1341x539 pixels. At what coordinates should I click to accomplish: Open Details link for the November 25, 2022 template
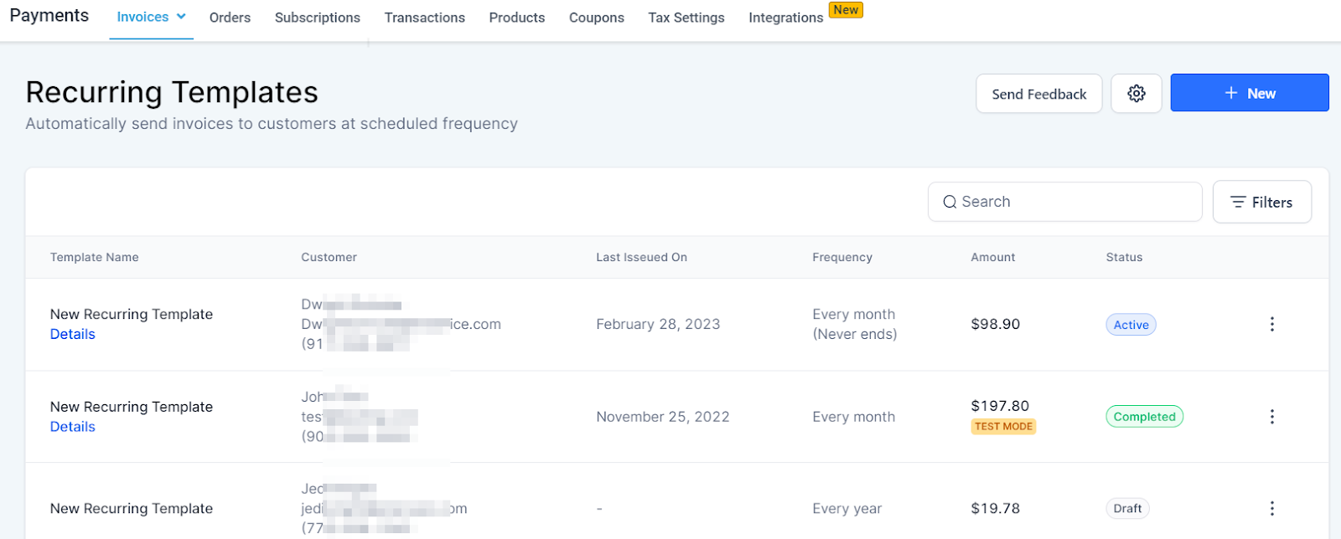73,427
